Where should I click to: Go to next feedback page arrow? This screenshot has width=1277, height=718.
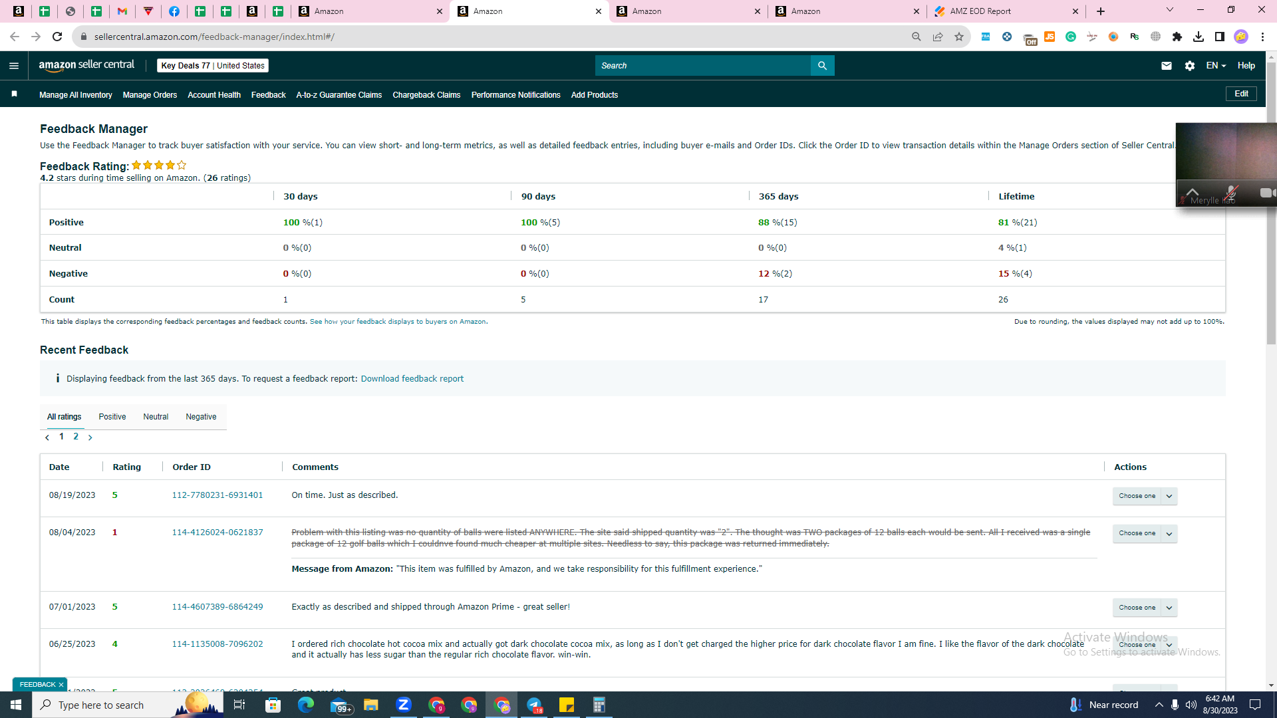pyautogui.click(x=90, y=437)
